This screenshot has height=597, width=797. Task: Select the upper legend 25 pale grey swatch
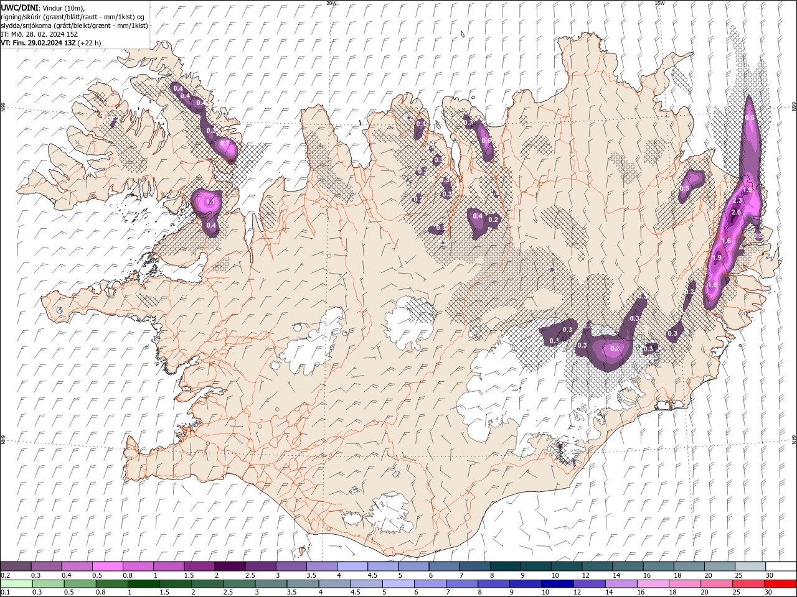coord(750,567)
